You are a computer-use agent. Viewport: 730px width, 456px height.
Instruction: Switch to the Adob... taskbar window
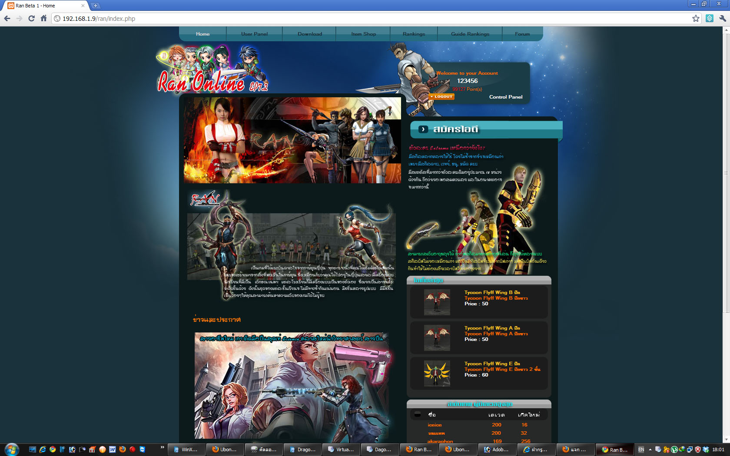tap(497, 449)
